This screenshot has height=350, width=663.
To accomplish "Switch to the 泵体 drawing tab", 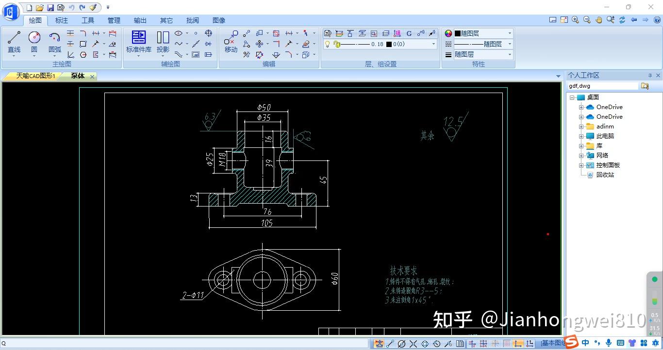I will 78,76.
